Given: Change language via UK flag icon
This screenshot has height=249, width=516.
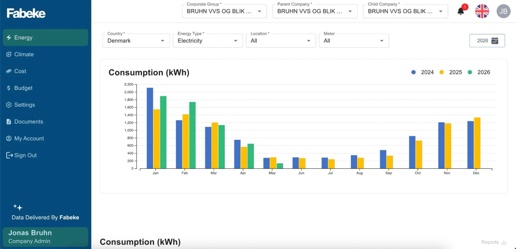Looking at the screenshot, I should (482, 11).
